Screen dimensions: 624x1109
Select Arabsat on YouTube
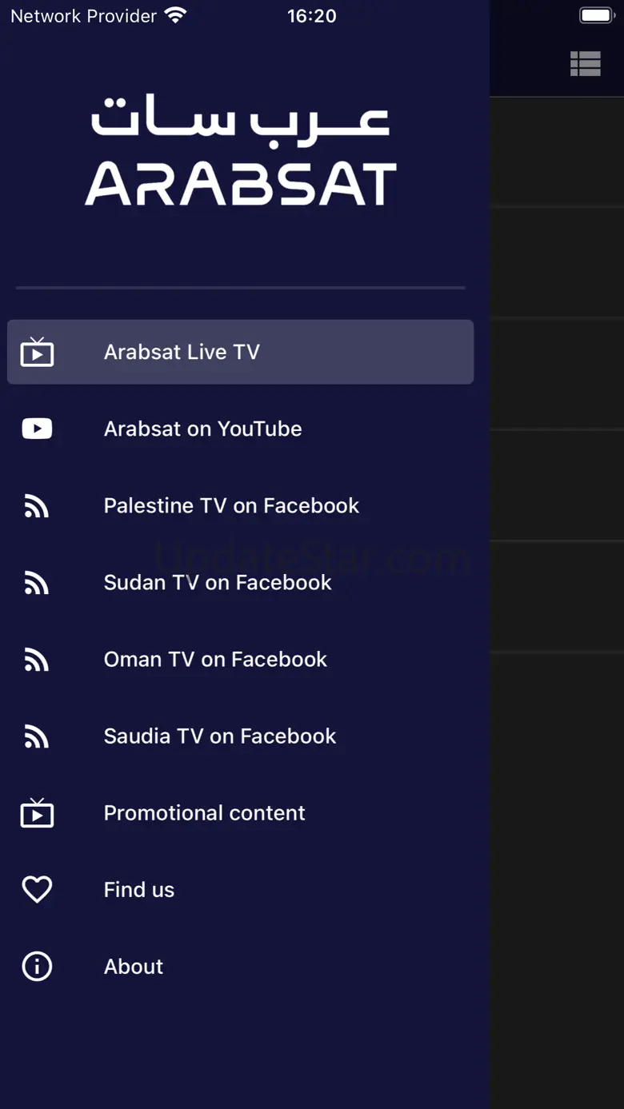pos(202,429)
